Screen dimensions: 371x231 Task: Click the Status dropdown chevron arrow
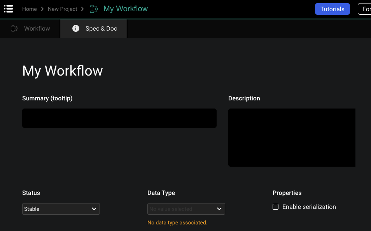[x=94, y=209]
